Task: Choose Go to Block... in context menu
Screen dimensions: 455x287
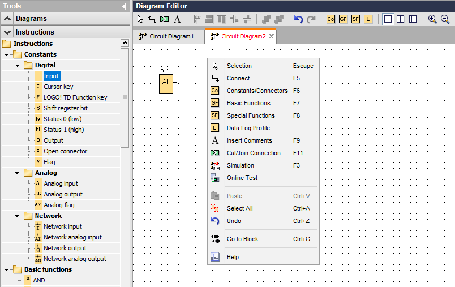Action: click(264, 239)
